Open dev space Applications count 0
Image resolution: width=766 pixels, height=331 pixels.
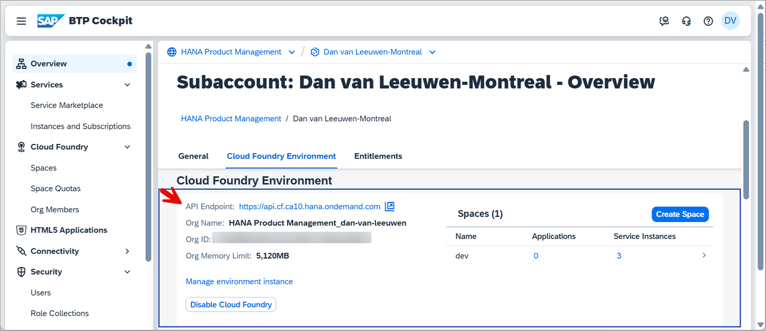(x=536, y=256)
